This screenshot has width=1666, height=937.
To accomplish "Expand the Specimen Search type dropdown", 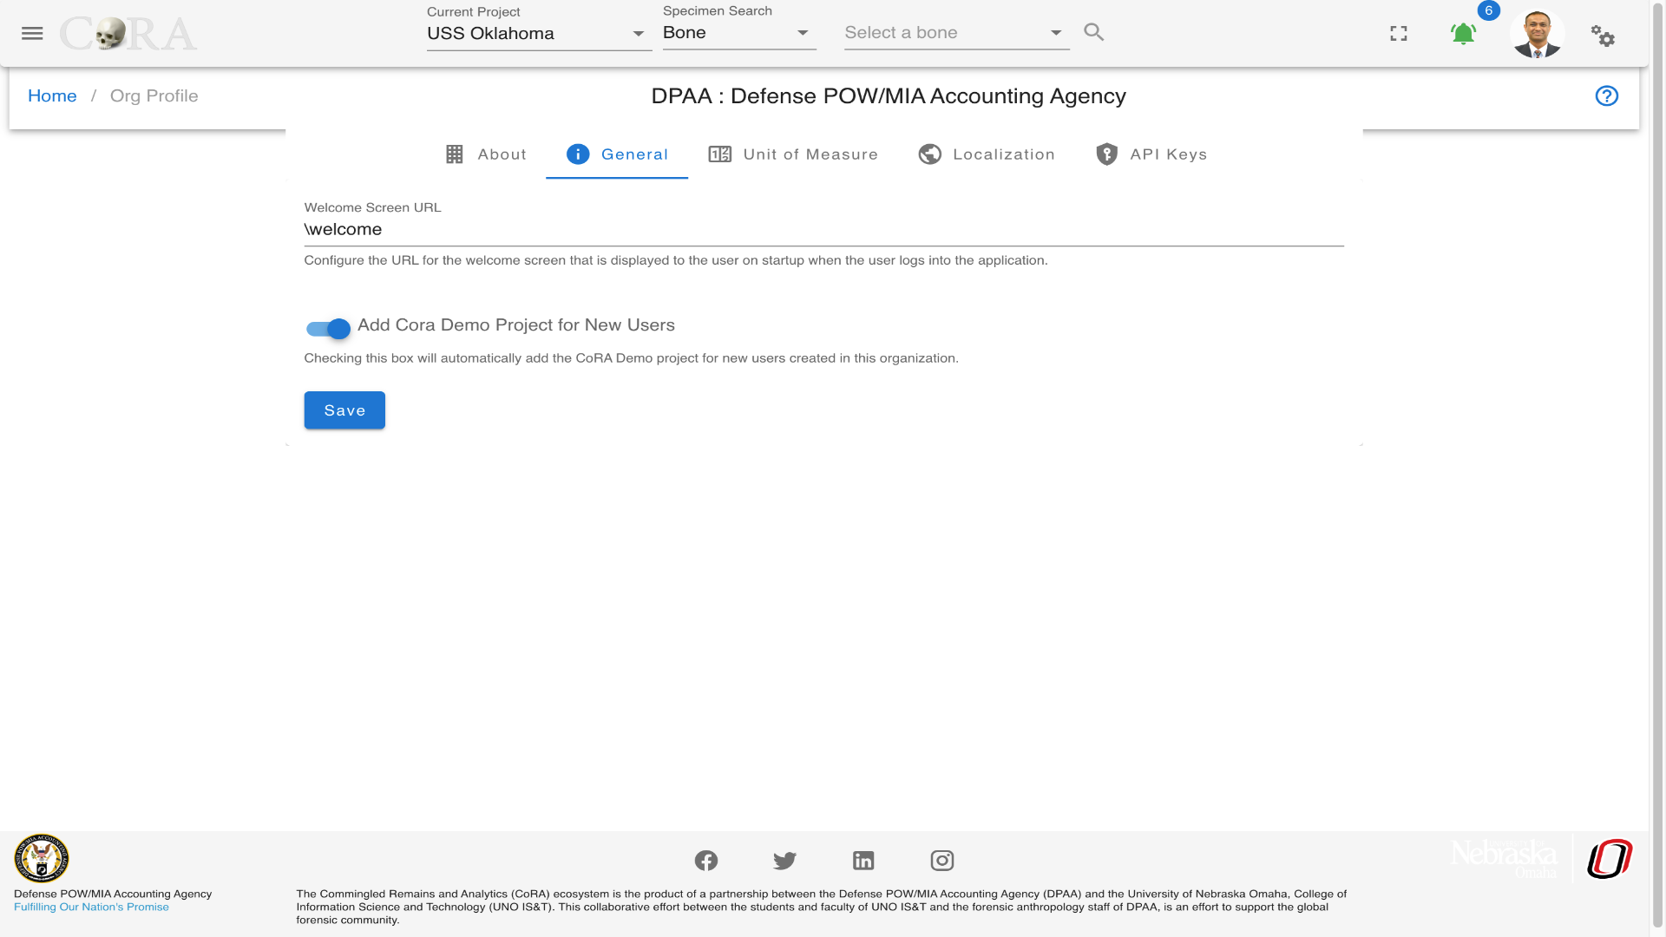I will (x=739, y=33).
